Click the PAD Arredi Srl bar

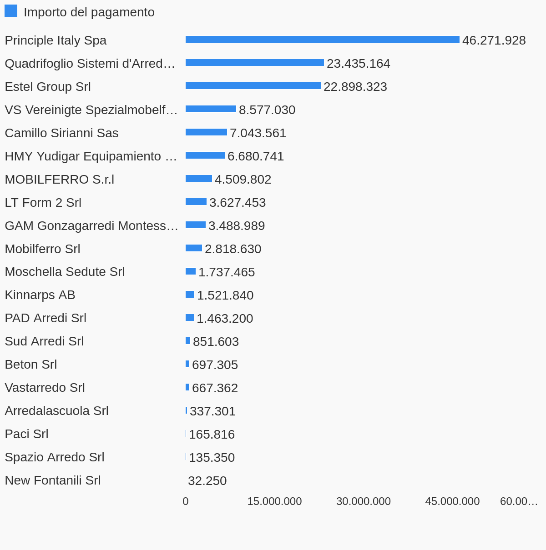[x=190, y=318]
